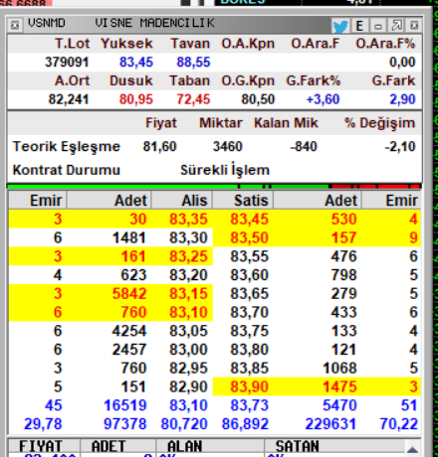Select bid price 83,15
Image resolution: width=438 pixels, height=457 pixels.
coord(188,294)
